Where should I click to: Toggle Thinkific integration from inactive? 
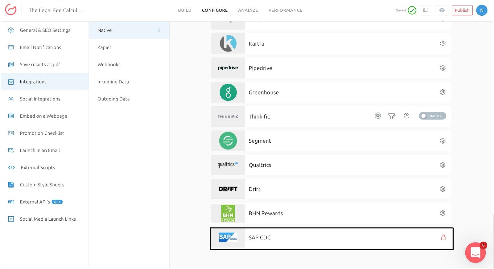point(432,116)
